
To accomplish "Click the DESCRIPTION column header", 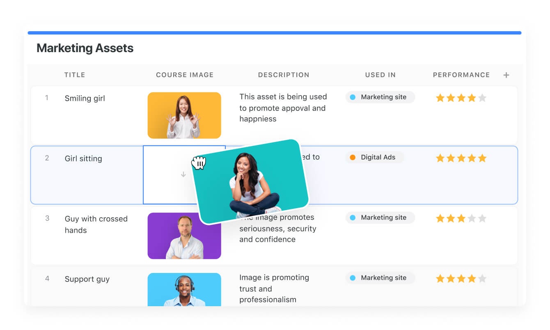I will pos(284,75).
